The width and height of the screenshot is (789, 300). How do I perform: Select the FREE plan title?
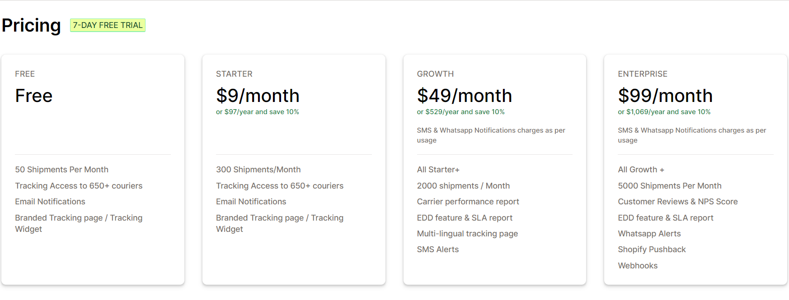click(x=25, y=74)
